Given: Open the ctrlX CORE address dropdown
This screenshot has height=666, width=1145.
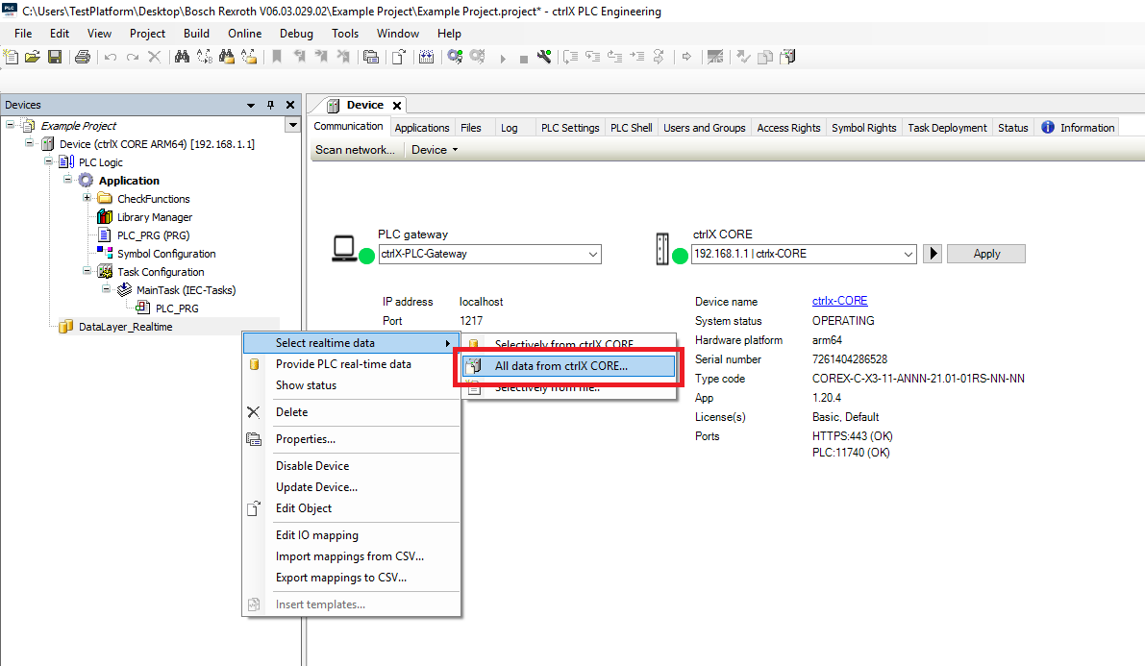Looking at the screenshot, I should point(909,255).
